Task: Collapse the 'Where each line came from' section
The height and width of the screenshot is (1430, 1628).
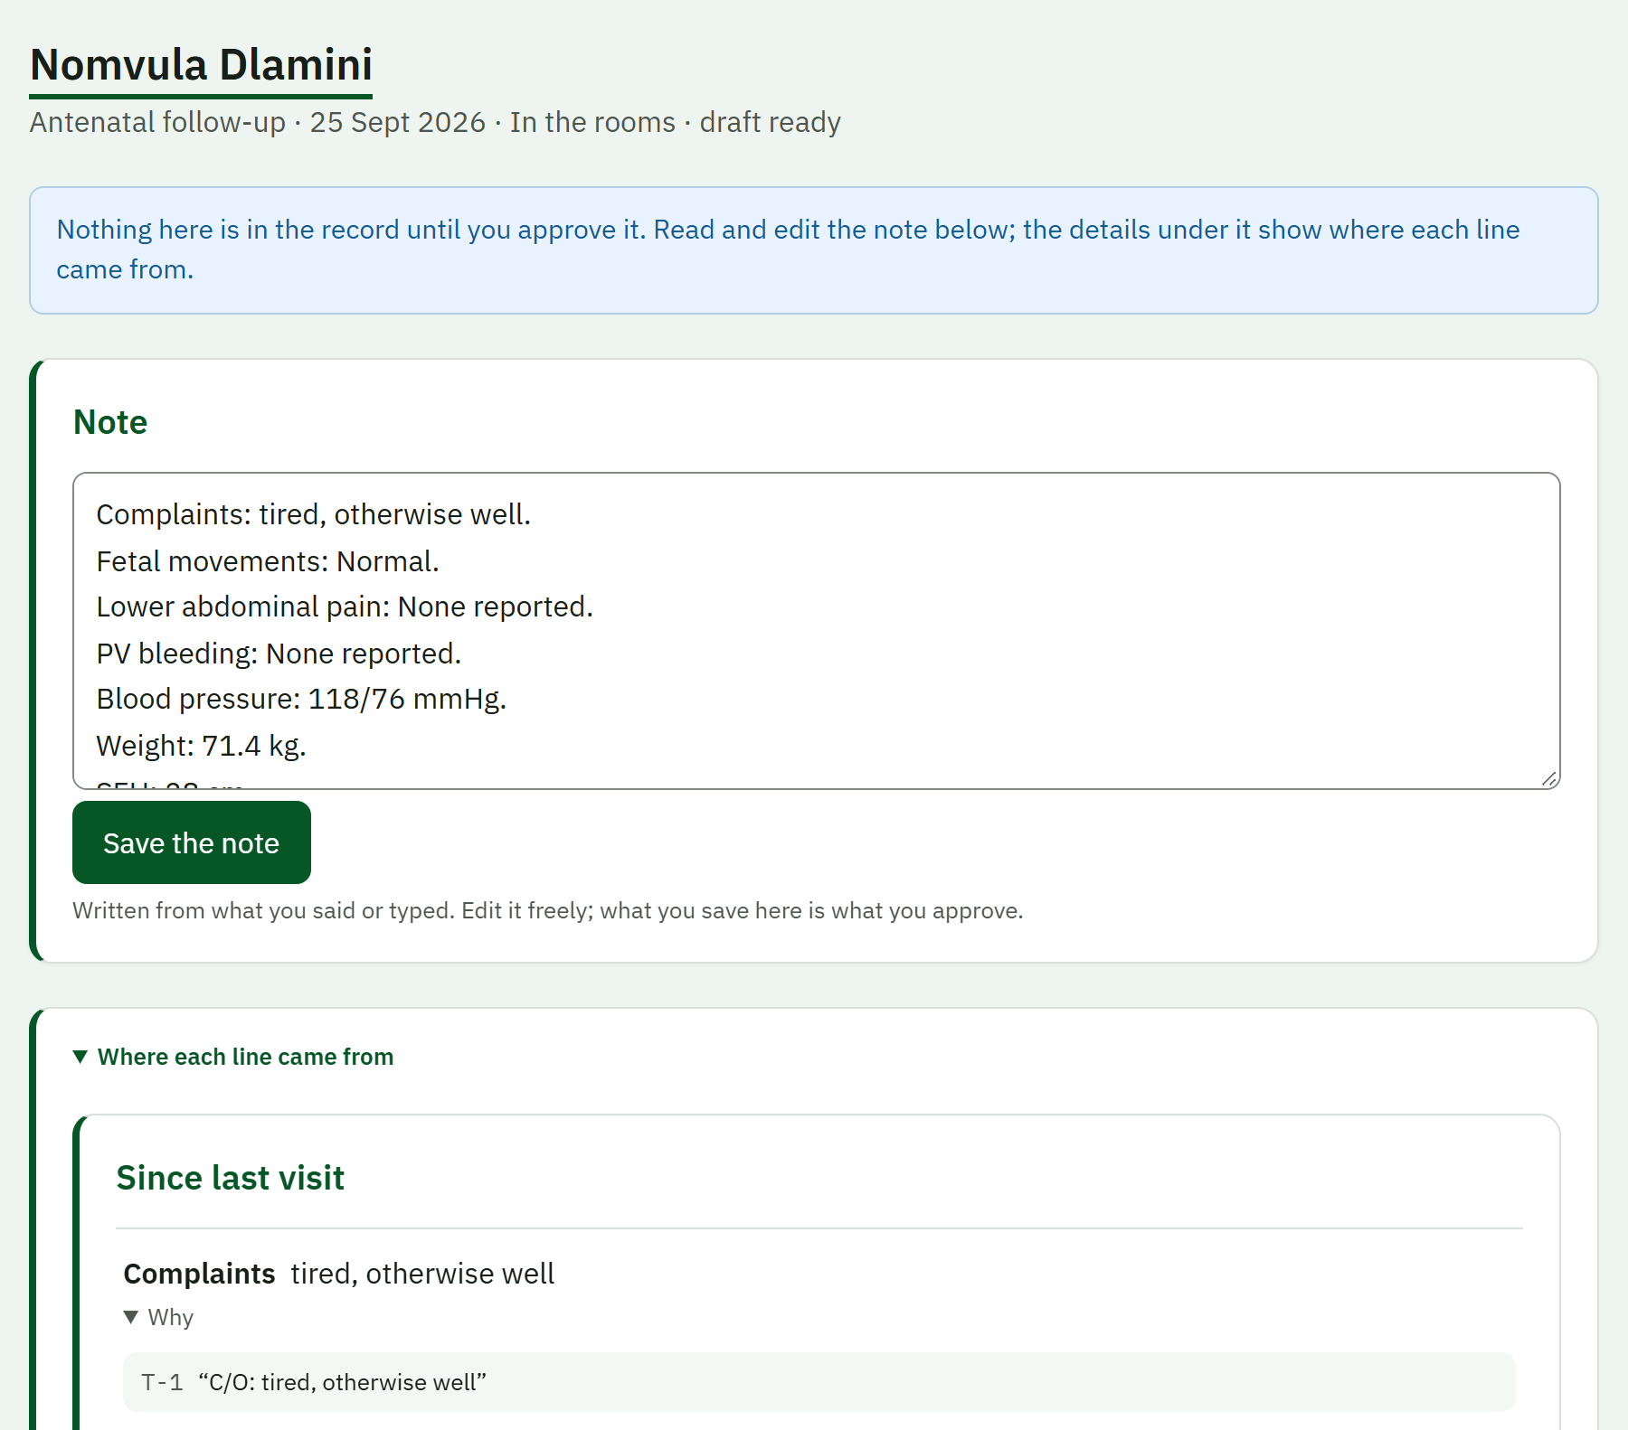Action: pyautogui.click(x=233, y=1057)
